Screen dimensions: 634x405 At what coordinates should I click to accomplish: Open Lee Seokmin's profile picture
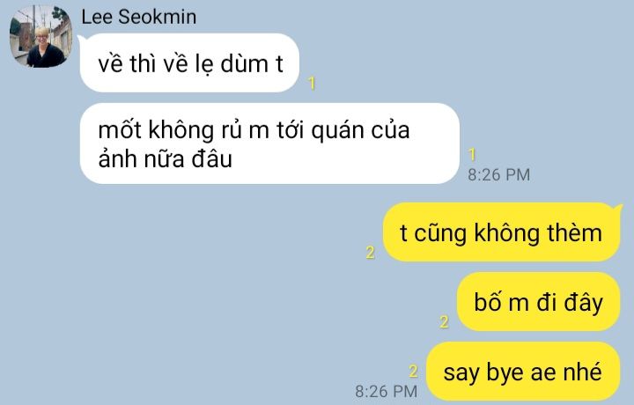click(41, 37)
